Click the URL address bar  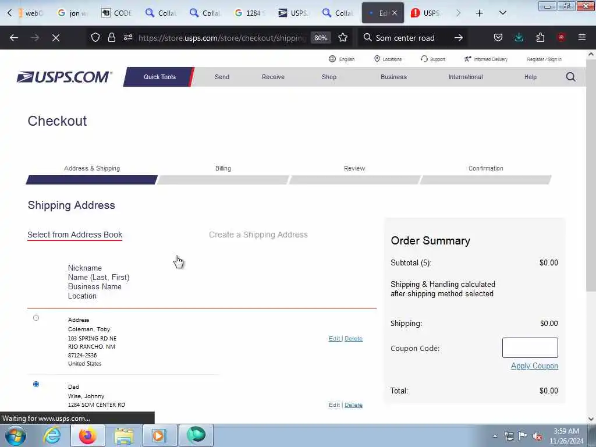tap(222, 38)
